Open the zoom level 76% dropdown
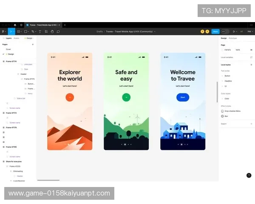This screenshot has width=255, height=204. point(249,31)
